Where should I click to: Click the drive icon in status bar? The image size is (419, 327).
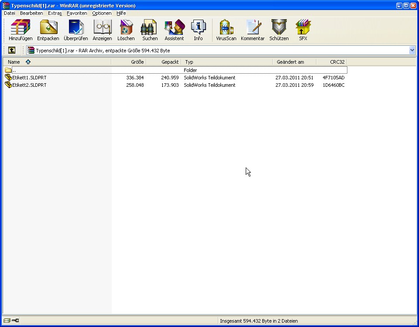7,320
